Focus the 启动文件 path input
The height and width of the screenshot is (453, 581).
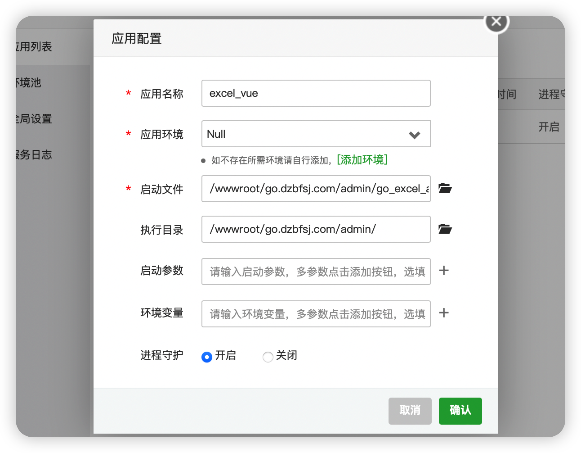pos(316,189)
